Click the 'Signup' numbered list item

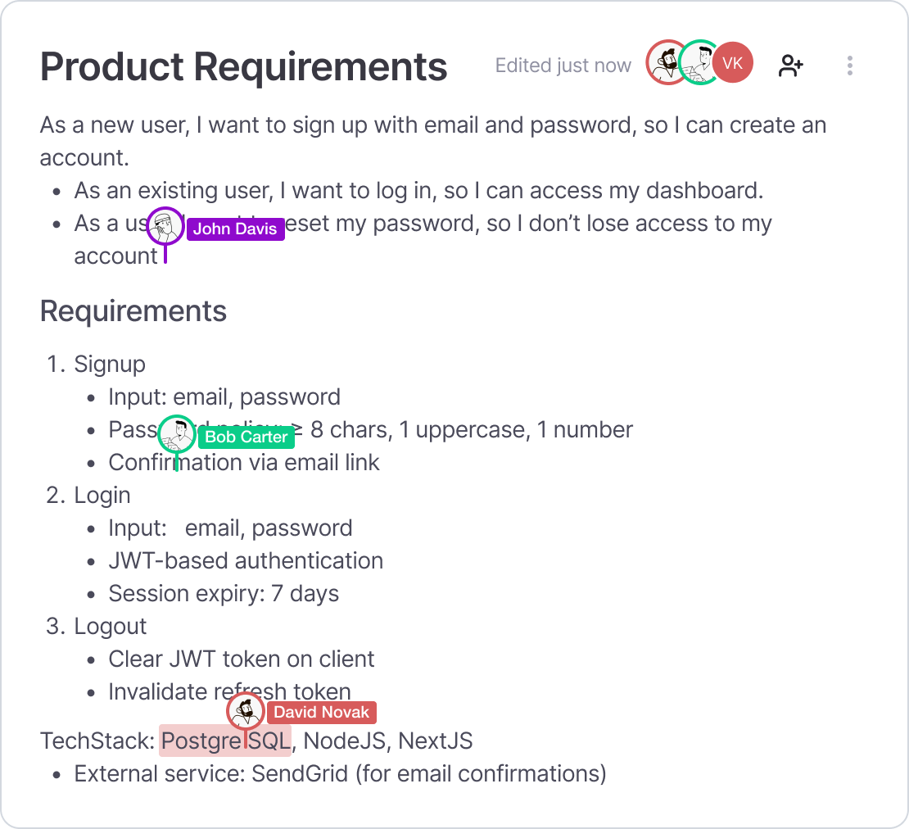[110, 365]
